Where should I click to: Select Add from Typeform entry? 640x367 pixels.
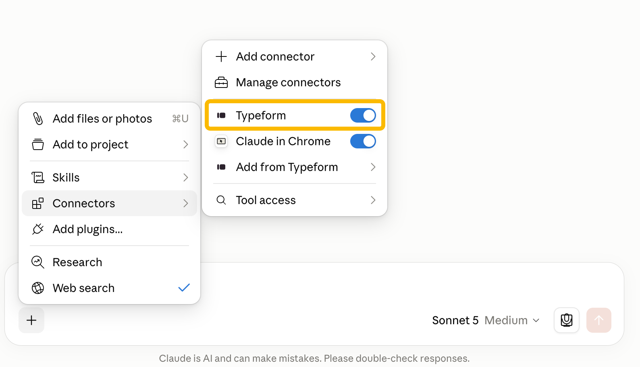click(x=295, y=167)
